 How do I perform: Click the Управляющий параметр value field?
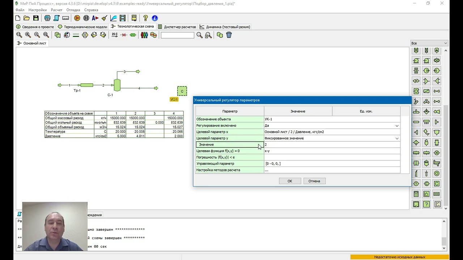point(332,164)
